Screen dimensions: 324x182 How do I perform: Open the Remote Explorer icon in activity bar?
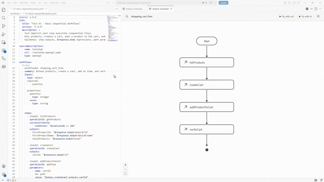coord(4,42)
